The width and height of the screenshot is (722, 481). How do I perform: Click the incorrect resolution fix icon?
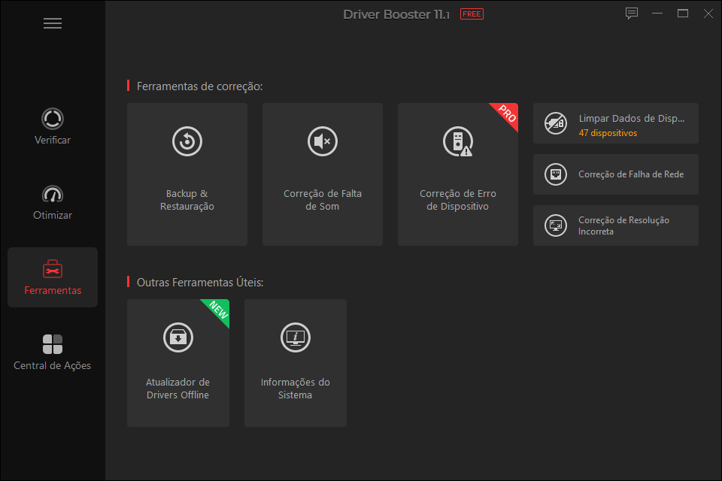[x=556, y=225]
